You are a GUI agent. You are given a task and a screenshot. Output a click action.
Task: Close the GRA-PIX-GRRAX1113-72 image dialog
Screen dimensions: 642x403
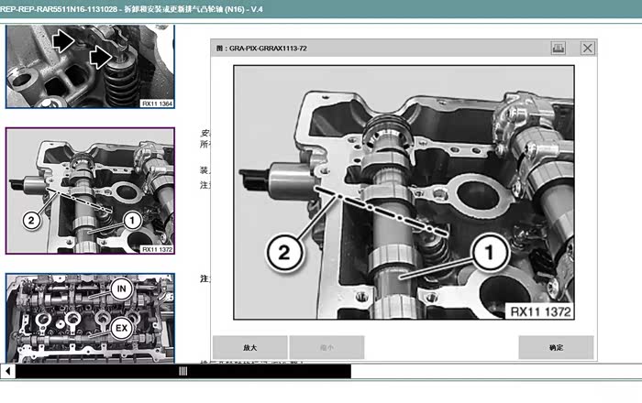click(x=588, y=48)
